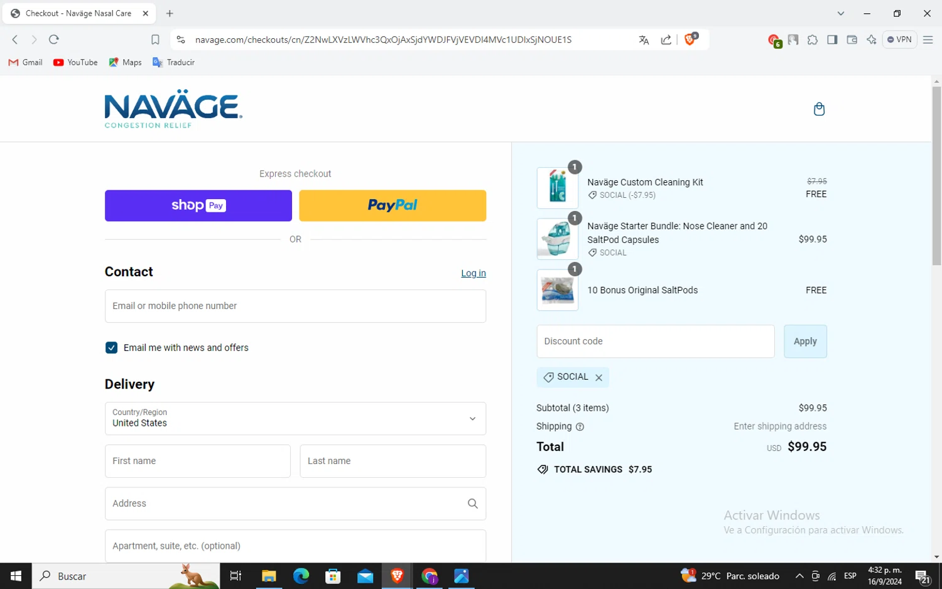Viewport: 942px width, 589px height.
Task: Open the shopping bag cart icon
Action: click(x=819, y=109)
